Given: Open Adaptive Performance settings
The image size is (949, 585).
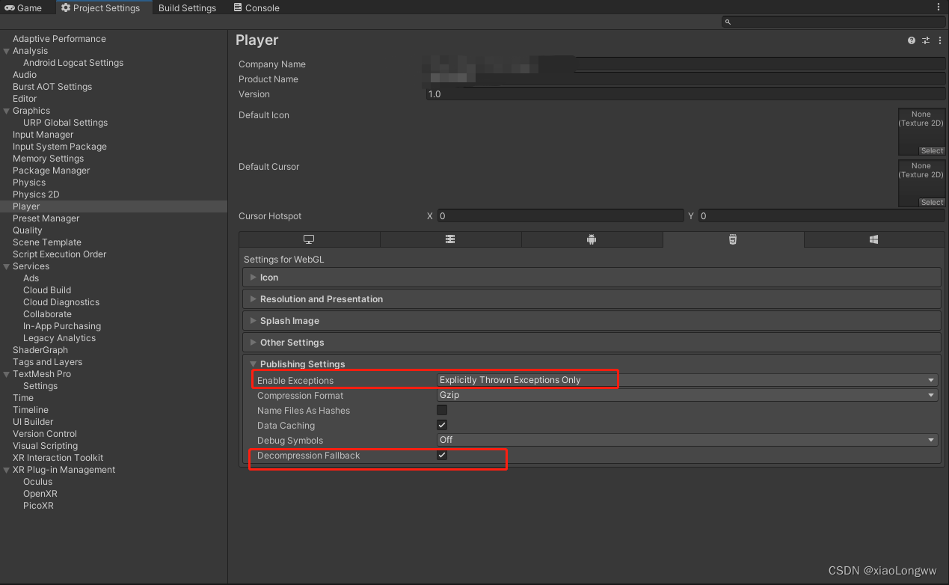Looking at the screenshot, I should (x=59, y=39).
